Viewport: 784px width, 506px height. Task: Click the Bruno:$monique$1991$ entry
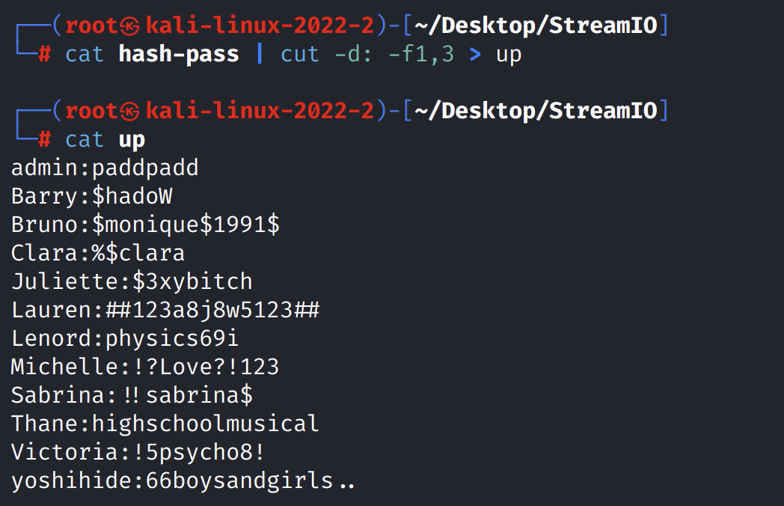(145, 225)
